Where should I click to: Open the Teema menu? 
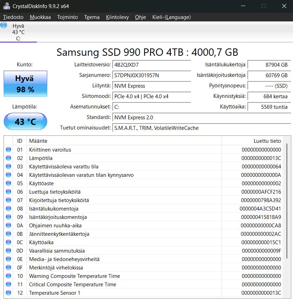tap(92, 17)
